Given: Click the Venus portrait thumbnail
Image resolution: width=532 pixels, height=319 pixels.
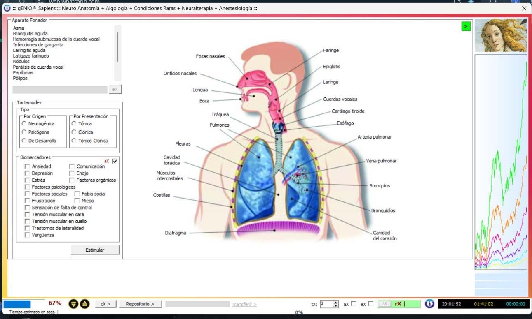Looking at the screenshot, I should pyautogui.click(x=501, y=35).
